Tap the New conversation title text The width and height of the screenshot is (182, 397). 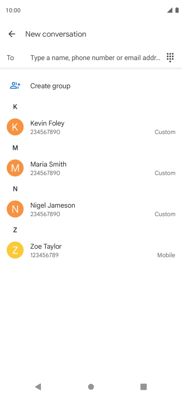point(56,34)
